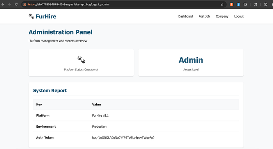Click the tab search icon in toolbar
Screen dimensions: 273x149
pyautogui.click(x=255, y=4)
